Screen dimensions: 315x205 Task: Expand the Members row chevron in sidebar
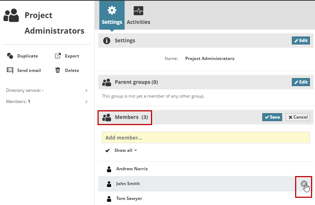(x=86, y=102)
